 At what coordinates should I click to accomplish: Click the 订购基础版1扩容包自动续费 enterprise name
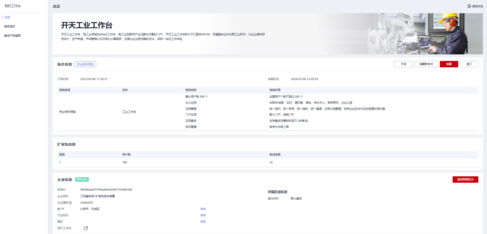tap(98, 196)
